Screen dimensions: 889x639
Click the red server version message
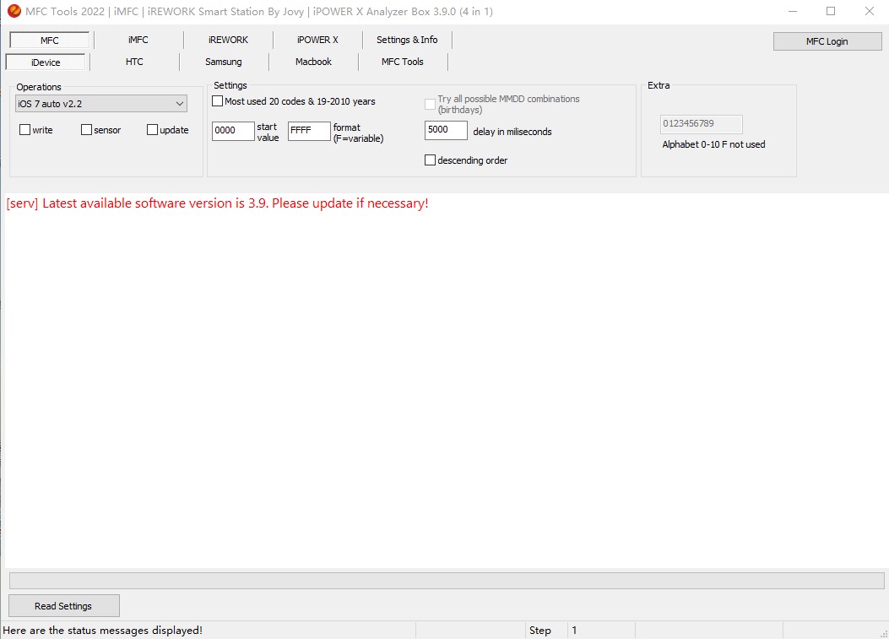[x=217, y=203]
